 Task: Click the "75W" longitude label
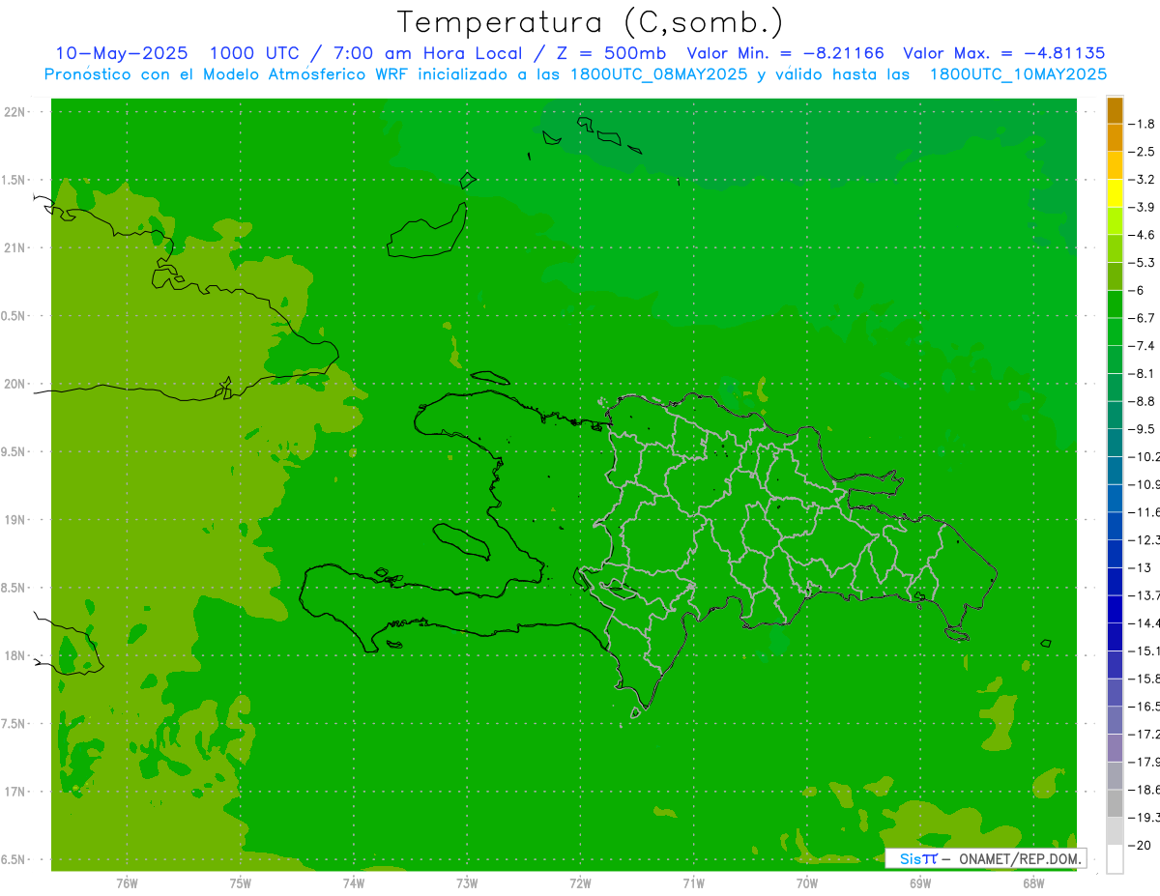click(x=241, y=882)
